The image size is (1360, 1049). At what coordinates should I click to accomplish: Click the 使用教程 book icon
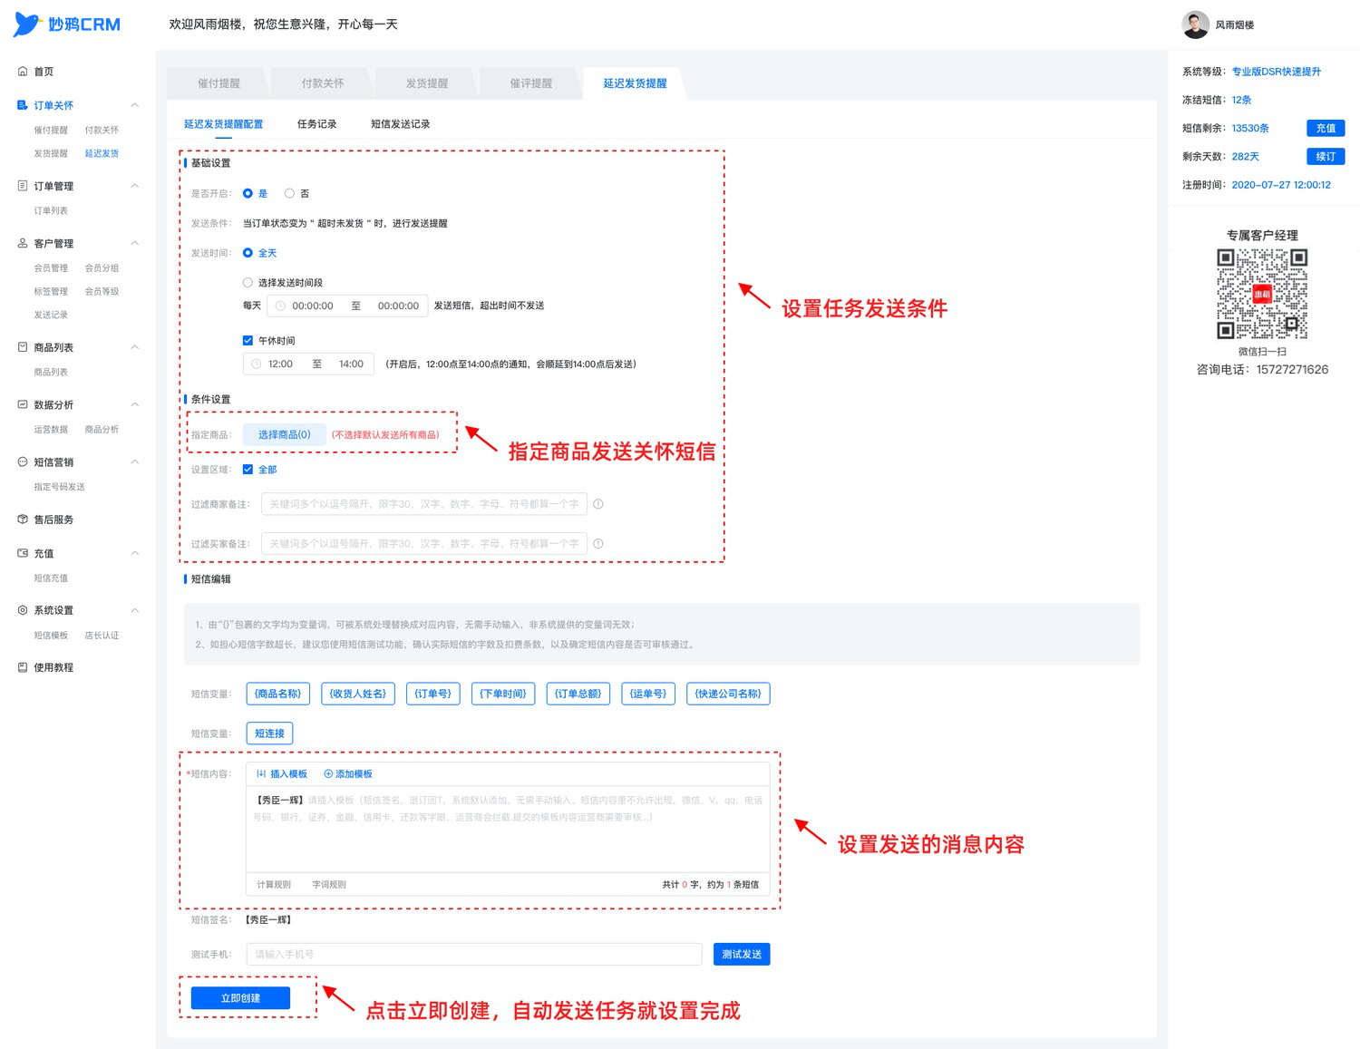(x=23, y=667)
